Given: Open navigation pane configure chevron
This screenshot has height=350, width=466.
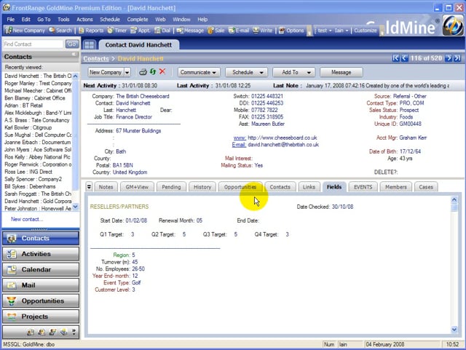Looking at the screenshot, I should coord(74,332).
